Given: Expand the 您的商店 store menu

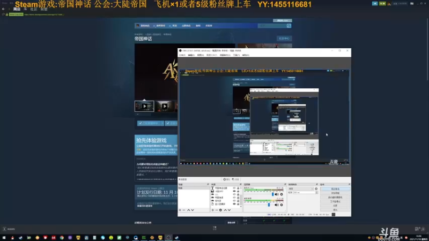Looking at the screenshot, I should click(x=144, y=26).
